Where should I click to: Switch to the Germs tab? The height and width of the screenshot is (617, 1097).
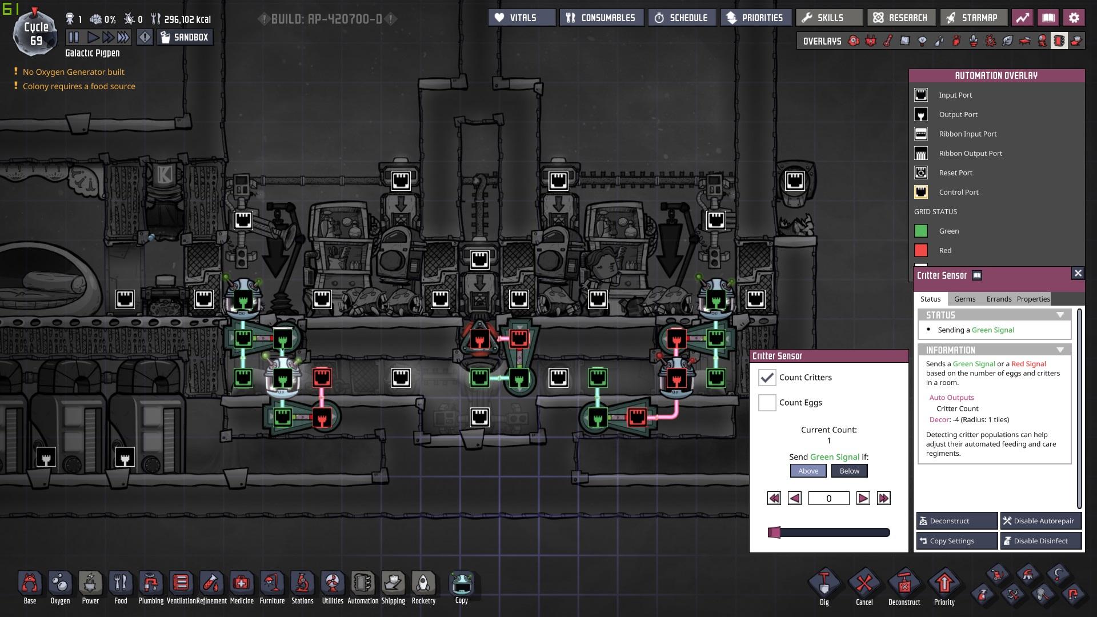(964, 299)
